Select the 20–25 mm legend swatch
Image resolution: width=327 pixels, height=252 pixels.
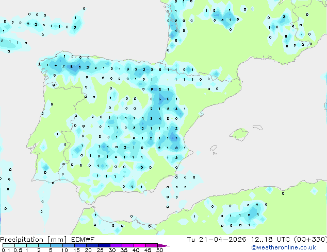coord(92,245)
